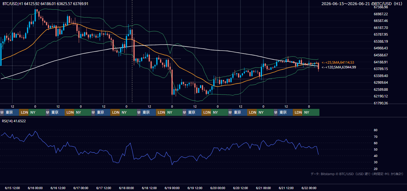
Task: Click the 64588.67 price axis label
Action: 381,55
